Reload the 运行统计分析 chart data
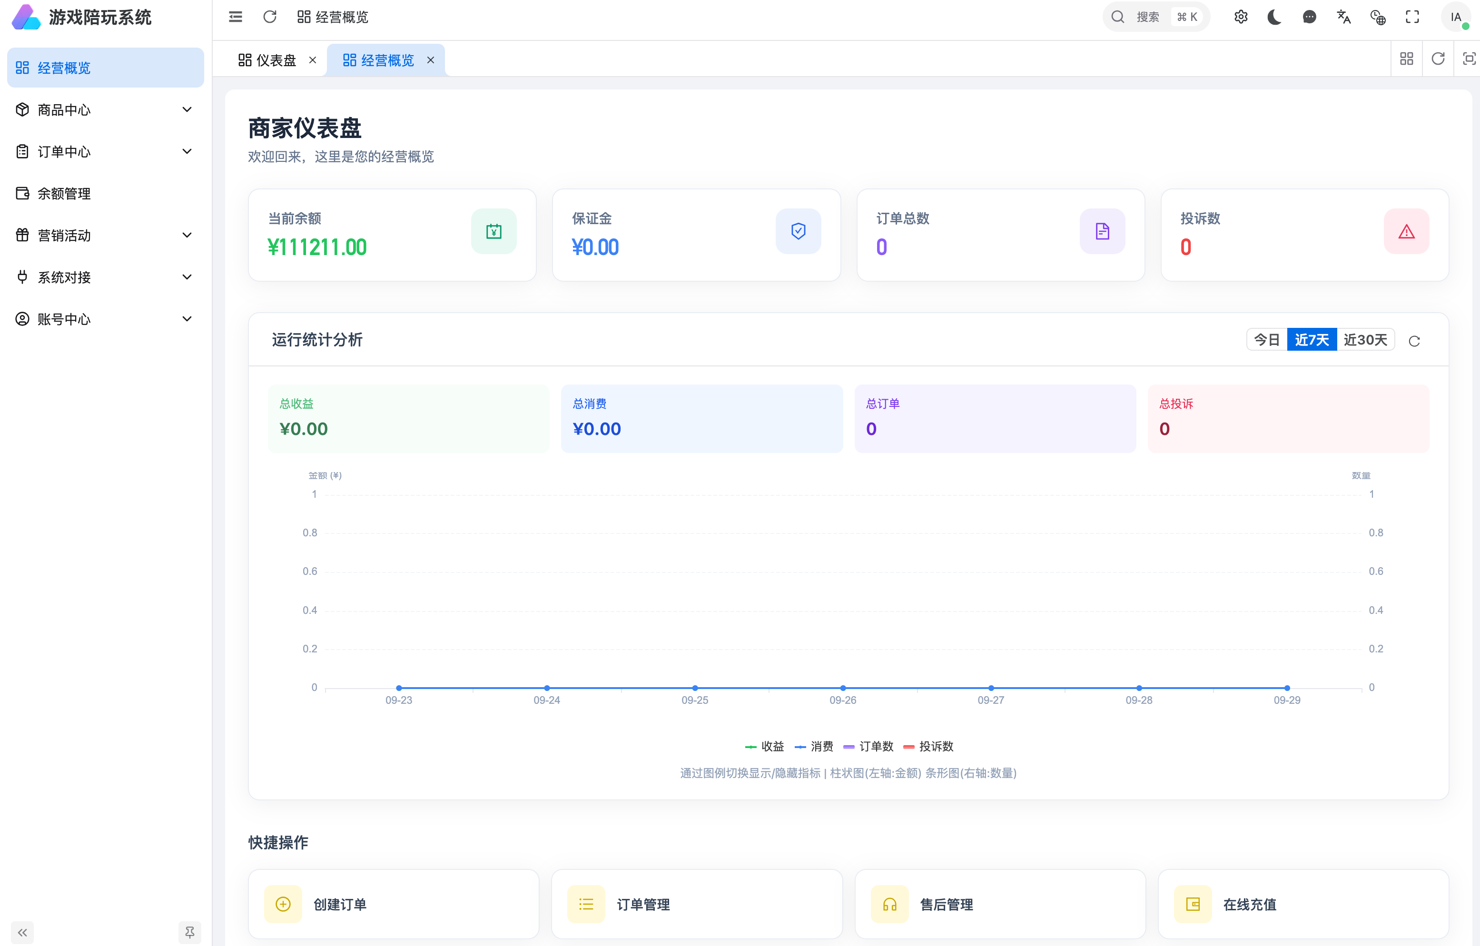This screenshot has width=1480, height=946. click(1414, 341)
